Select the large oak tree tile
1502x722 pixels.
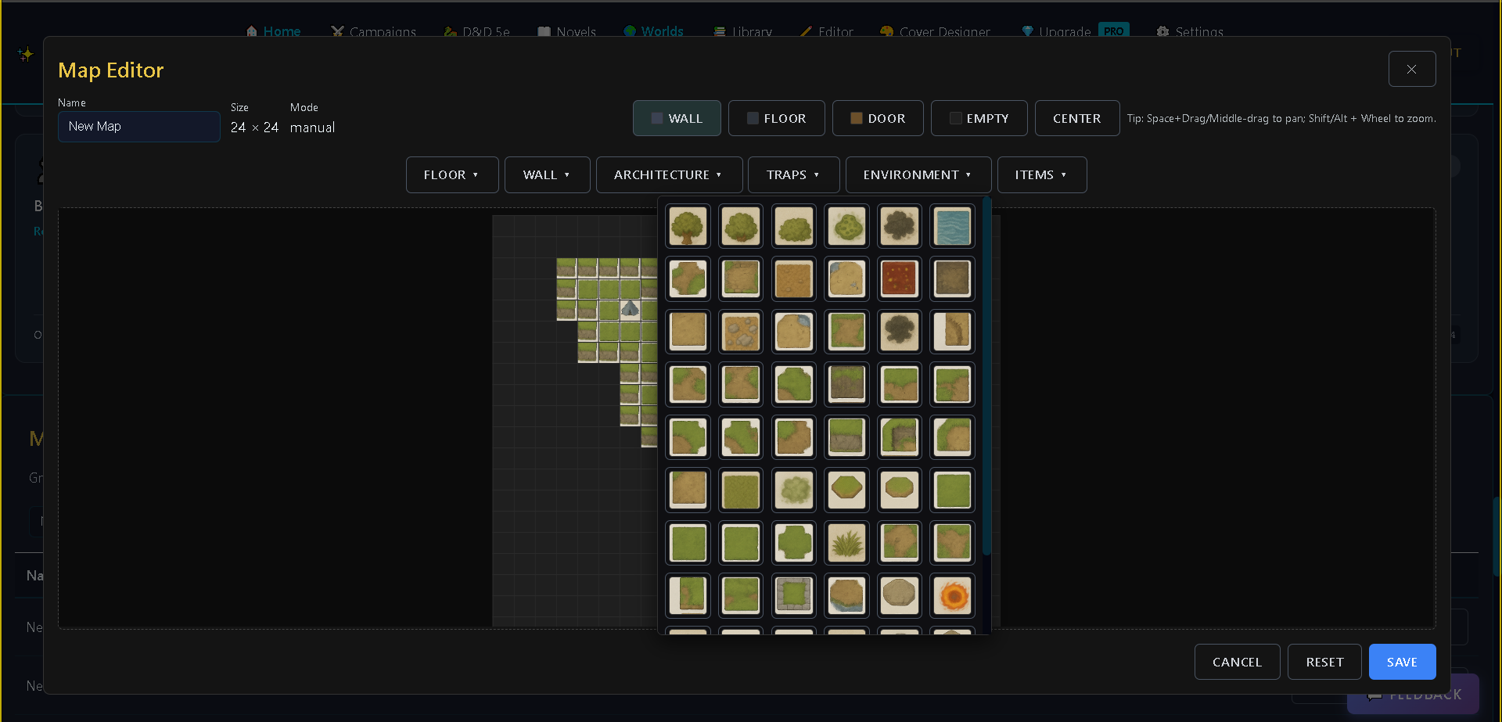pyautogui.click(x=688, y=226)
